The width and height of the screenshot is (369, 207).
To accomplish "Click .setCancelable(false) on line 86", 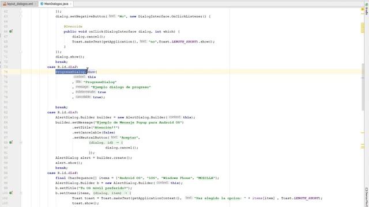I will point(93,132).
